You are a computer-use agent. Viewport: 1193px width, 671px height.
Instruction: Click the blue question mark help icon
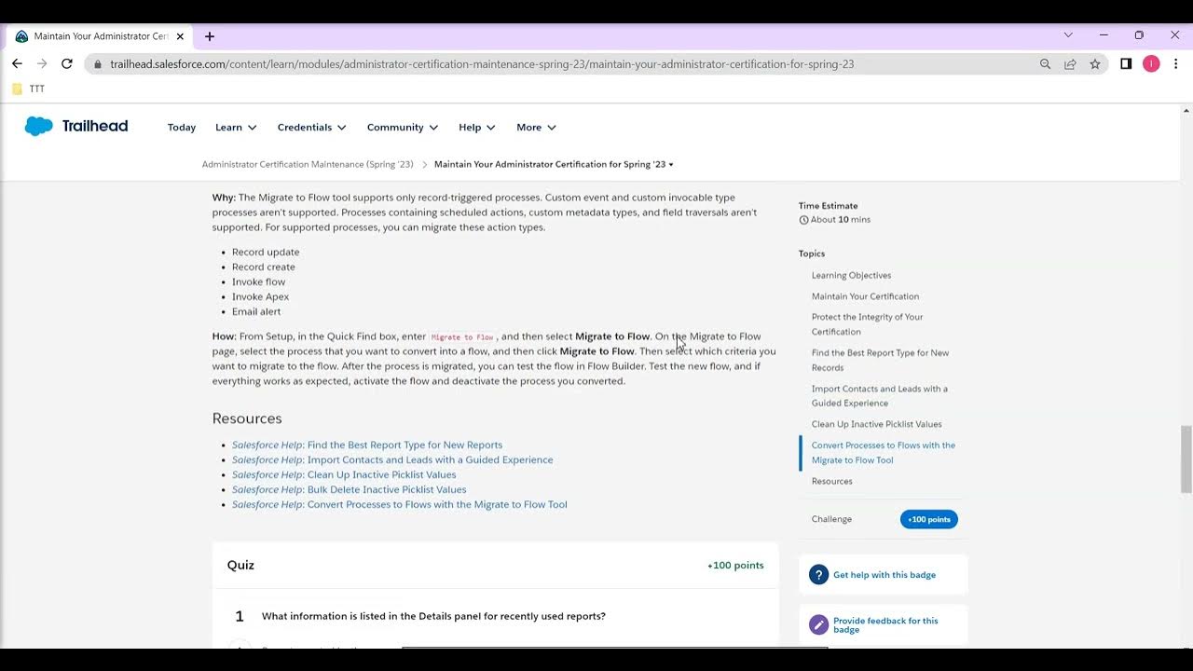click(x=818, y=575)
